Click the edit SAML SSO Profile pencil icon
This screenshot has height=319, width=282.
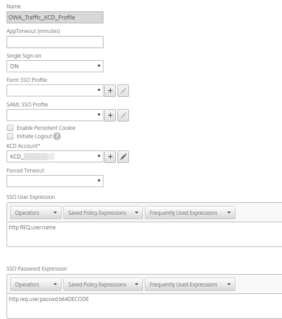(x=123, y=116)
